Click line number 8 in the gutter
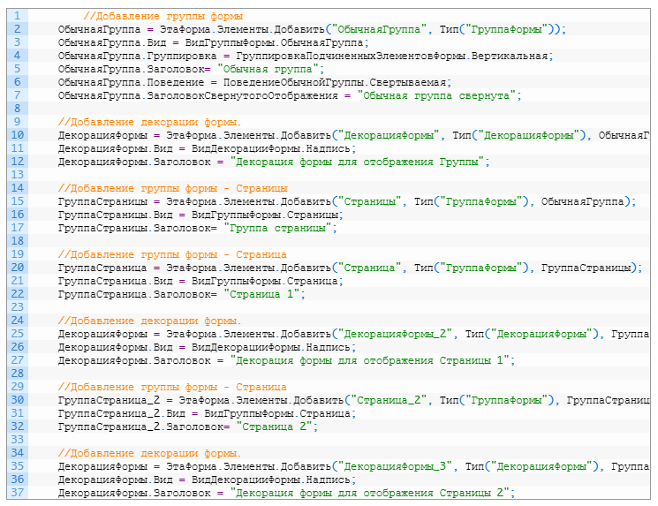 point(17,109)
